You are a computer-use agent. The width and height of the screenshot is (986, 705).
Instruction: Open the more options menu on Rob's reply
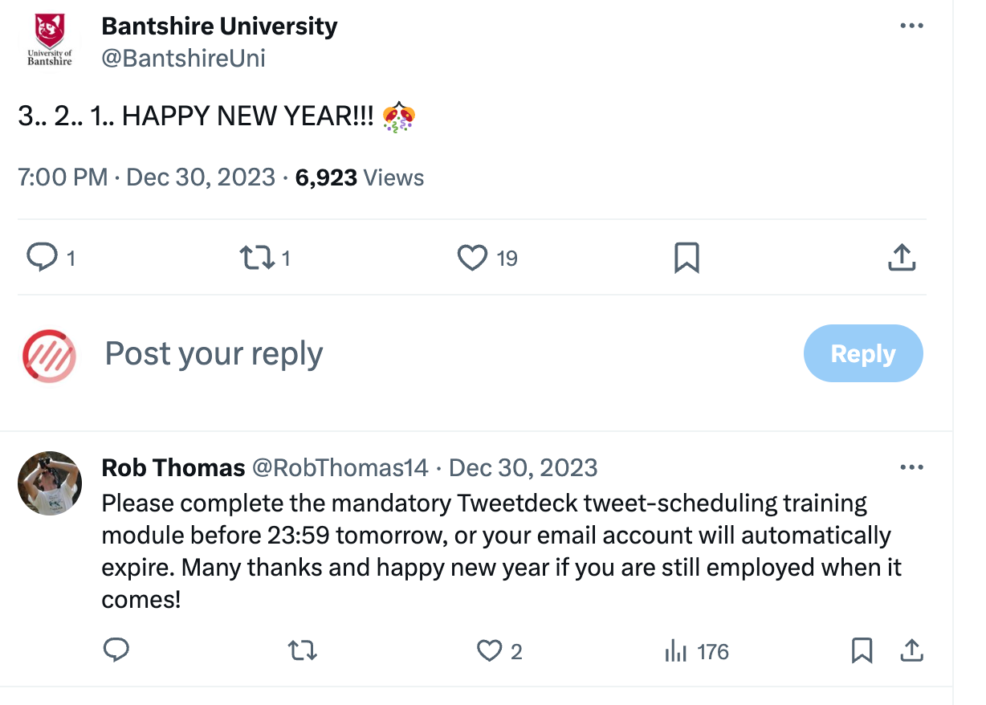[x=912, y=467]
